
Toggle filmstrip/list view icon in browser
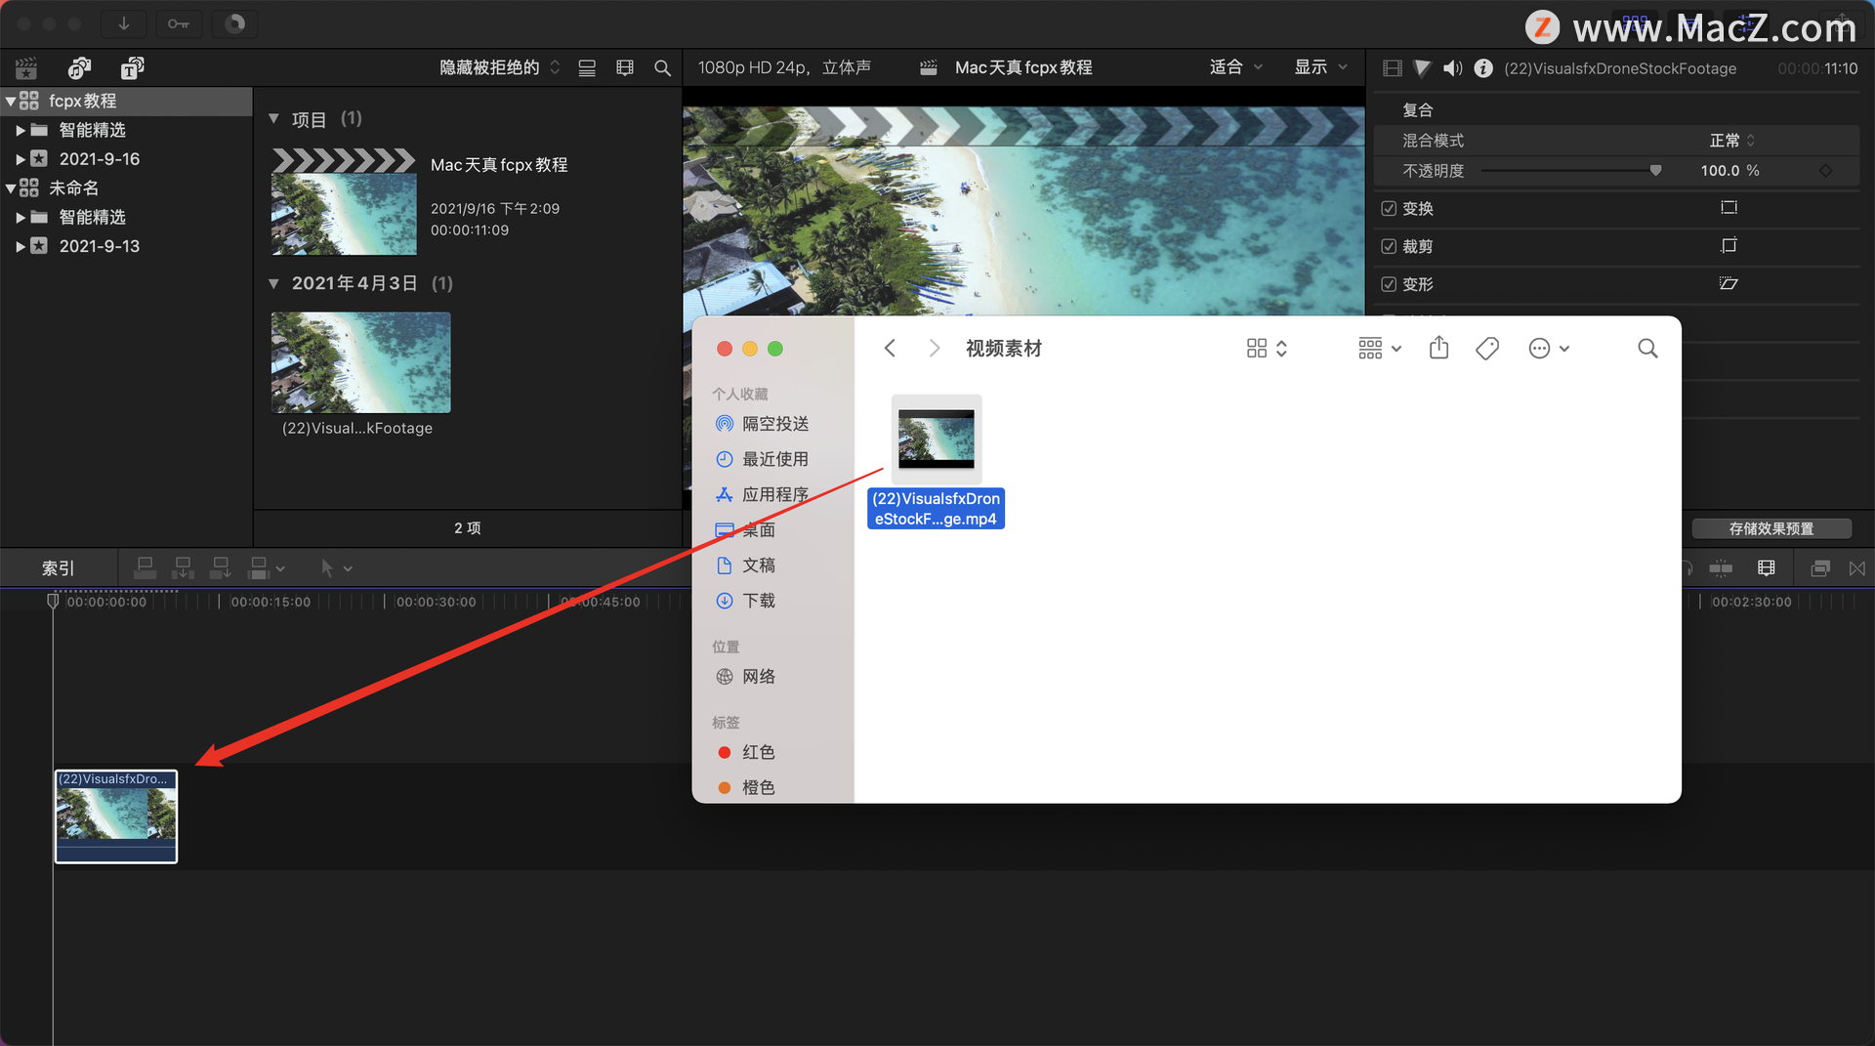[x=587, y=68]
